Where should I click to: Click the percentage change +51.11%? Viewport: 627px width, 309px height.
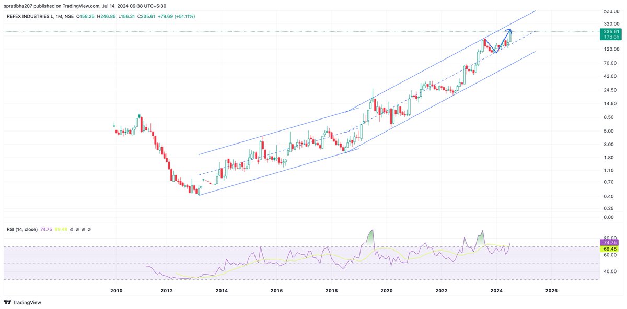point(183,16)
